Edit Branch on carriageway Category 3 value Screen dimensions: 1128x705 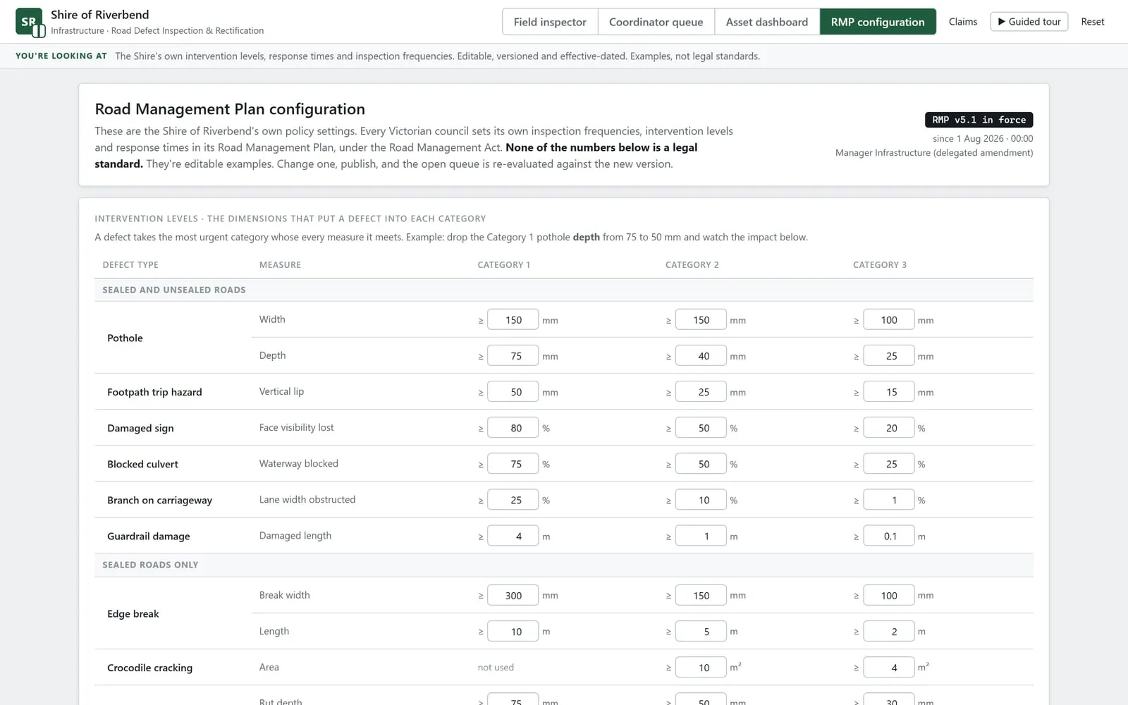[x=888, y=500]
